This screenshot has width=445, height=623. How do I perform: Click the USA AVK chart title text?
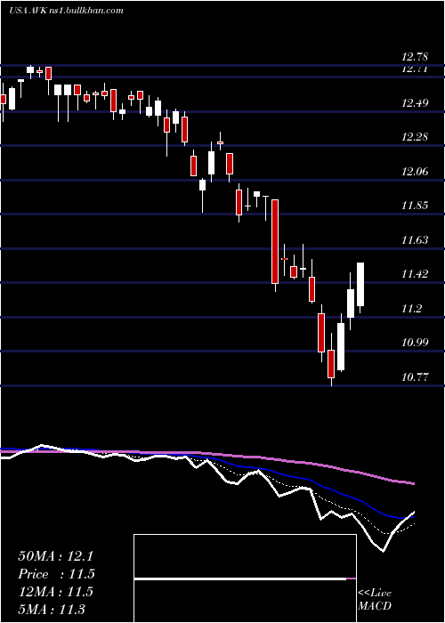pos(66,11)
